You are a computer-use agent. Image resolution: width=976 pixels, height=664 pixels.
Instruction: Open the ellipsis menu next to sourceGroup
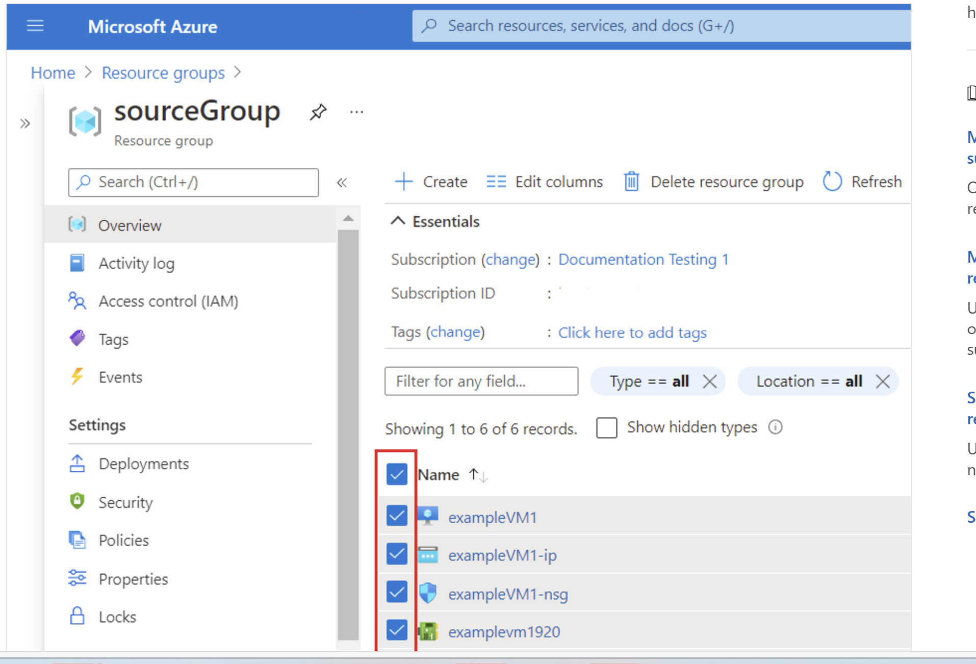point(356,112)
